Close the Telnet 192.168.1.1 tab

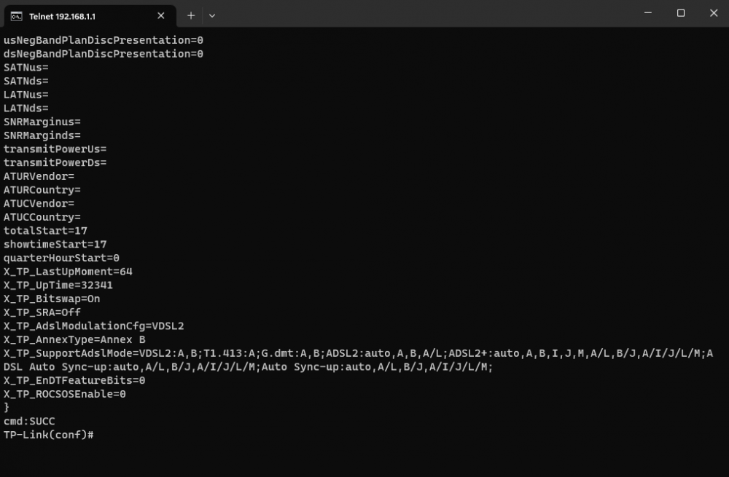[x=160, y=15]
